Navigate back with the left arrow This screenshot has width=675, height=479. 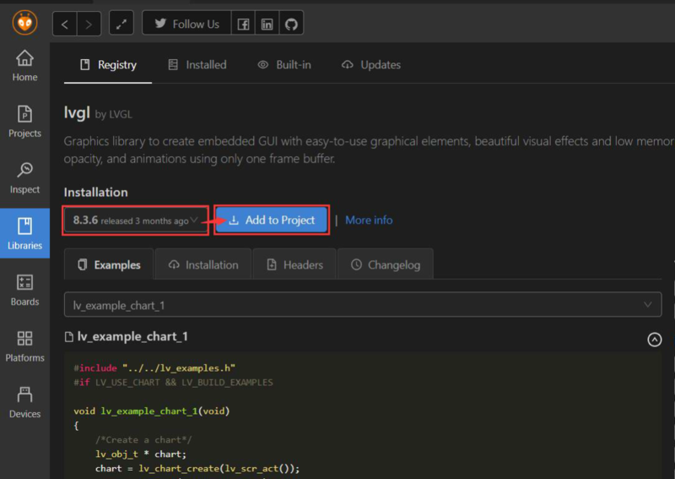coord(65,24)
